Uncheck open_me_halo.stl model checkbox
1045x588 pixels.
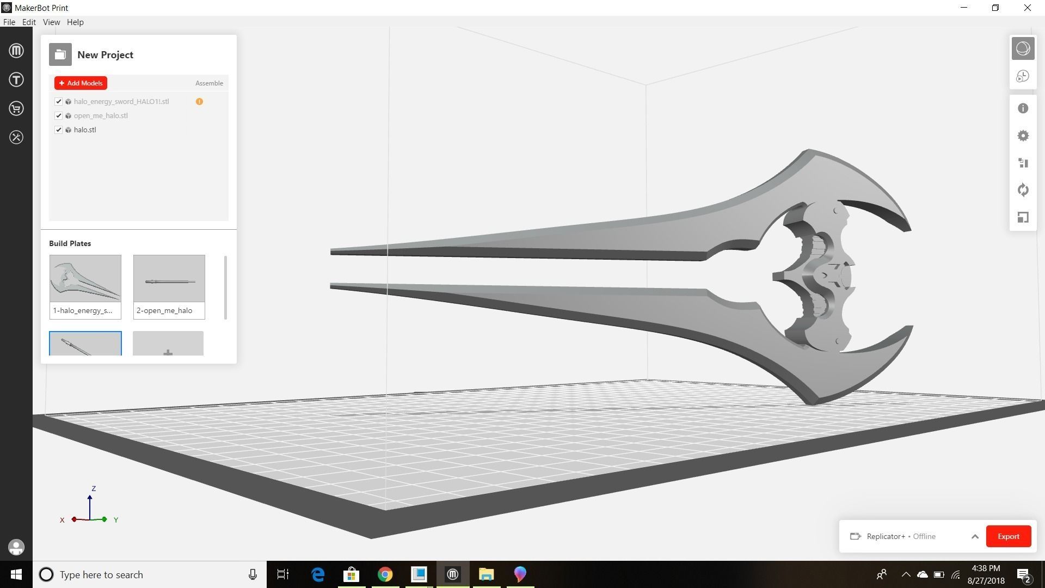[58, 115]
